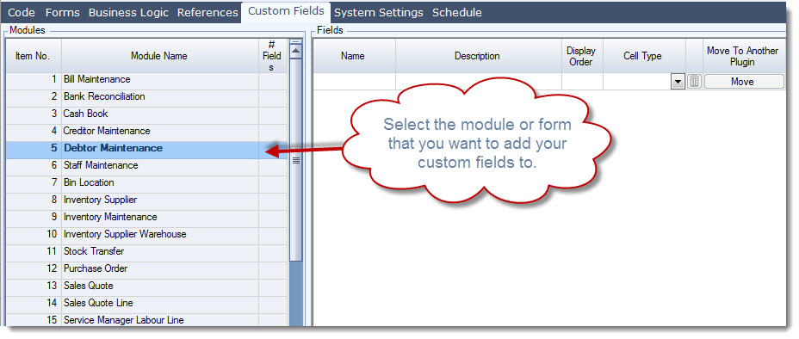Go to the References tab
Image resolution: width=799 pixels, height=339 pixels.
207,13
